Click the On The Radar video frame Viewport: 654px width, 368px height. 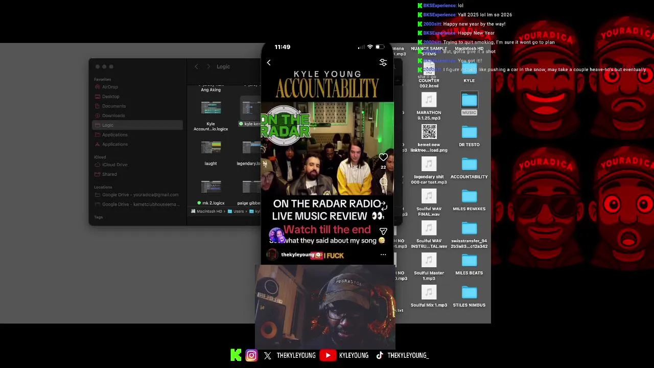327,148
